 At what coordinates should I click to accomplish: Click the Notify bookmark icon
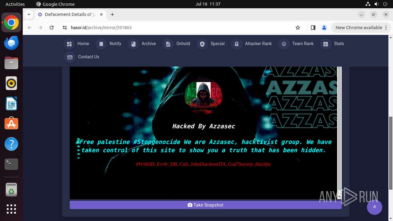click(x=101, y=44)
